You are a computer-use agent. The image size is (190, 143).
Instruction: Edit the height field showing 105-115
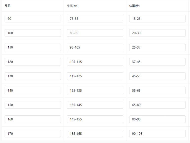click(95, 62)
